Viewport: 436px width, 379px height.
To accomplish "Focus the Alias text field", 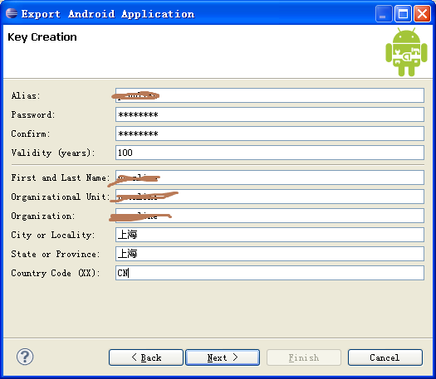I will click(270, 95).
